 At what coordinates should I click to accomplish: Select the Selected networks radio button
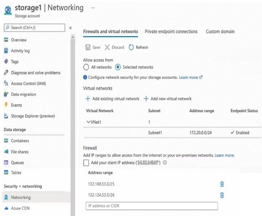point(118,67)
